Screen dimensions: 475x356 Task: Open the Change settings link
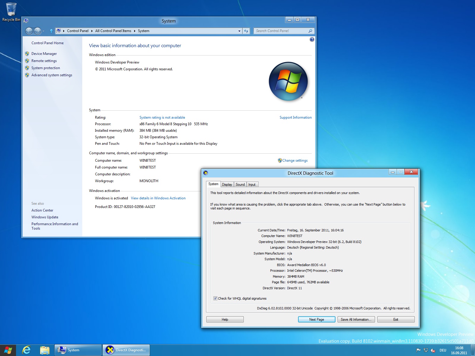coord(295,160)
